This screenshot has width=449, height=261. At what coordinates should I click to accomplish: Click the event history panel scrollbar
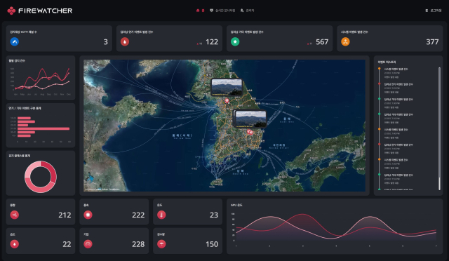click(x=439, y=128)
